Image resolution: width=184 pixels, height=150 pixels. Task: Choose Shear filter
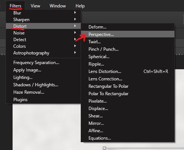click(x=128, y=116)
